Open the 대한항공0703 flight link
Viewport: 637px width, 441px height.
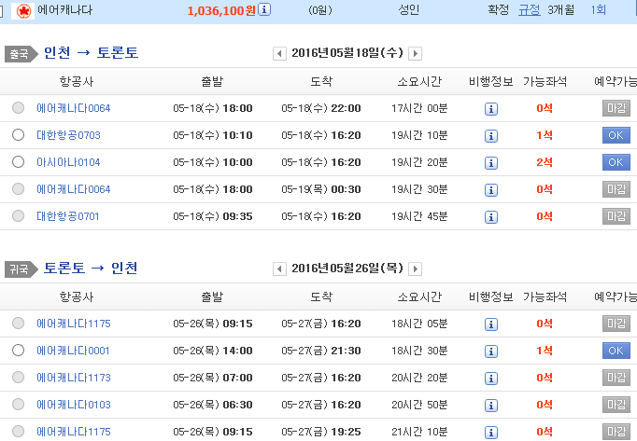pos(69,135)
